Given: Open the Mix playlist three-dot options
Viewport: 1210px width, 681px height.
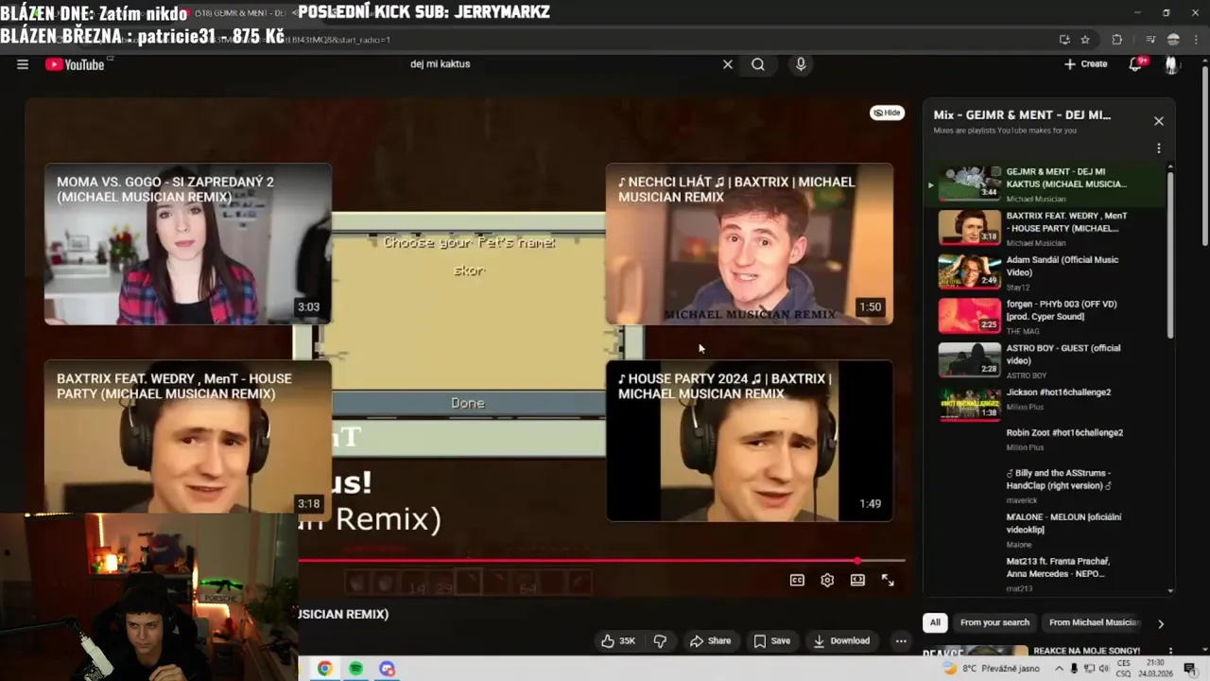Looking at the screenshot, I should coord(1158,148).
